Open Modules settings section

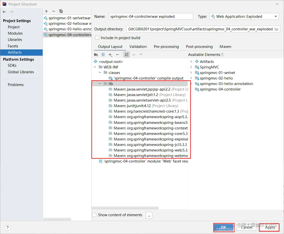pyautogui.click(x=15, y=33)
